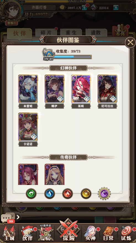The height and width of the screenshot is (243, 136).
Task: Close the 伙伴图鉴 dialog
Action: [130, 42]
